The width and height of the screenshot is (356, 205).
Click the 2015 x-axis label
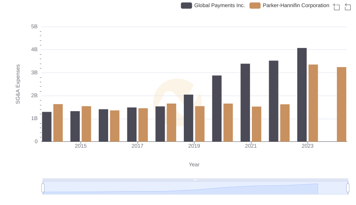click(81, 146)
